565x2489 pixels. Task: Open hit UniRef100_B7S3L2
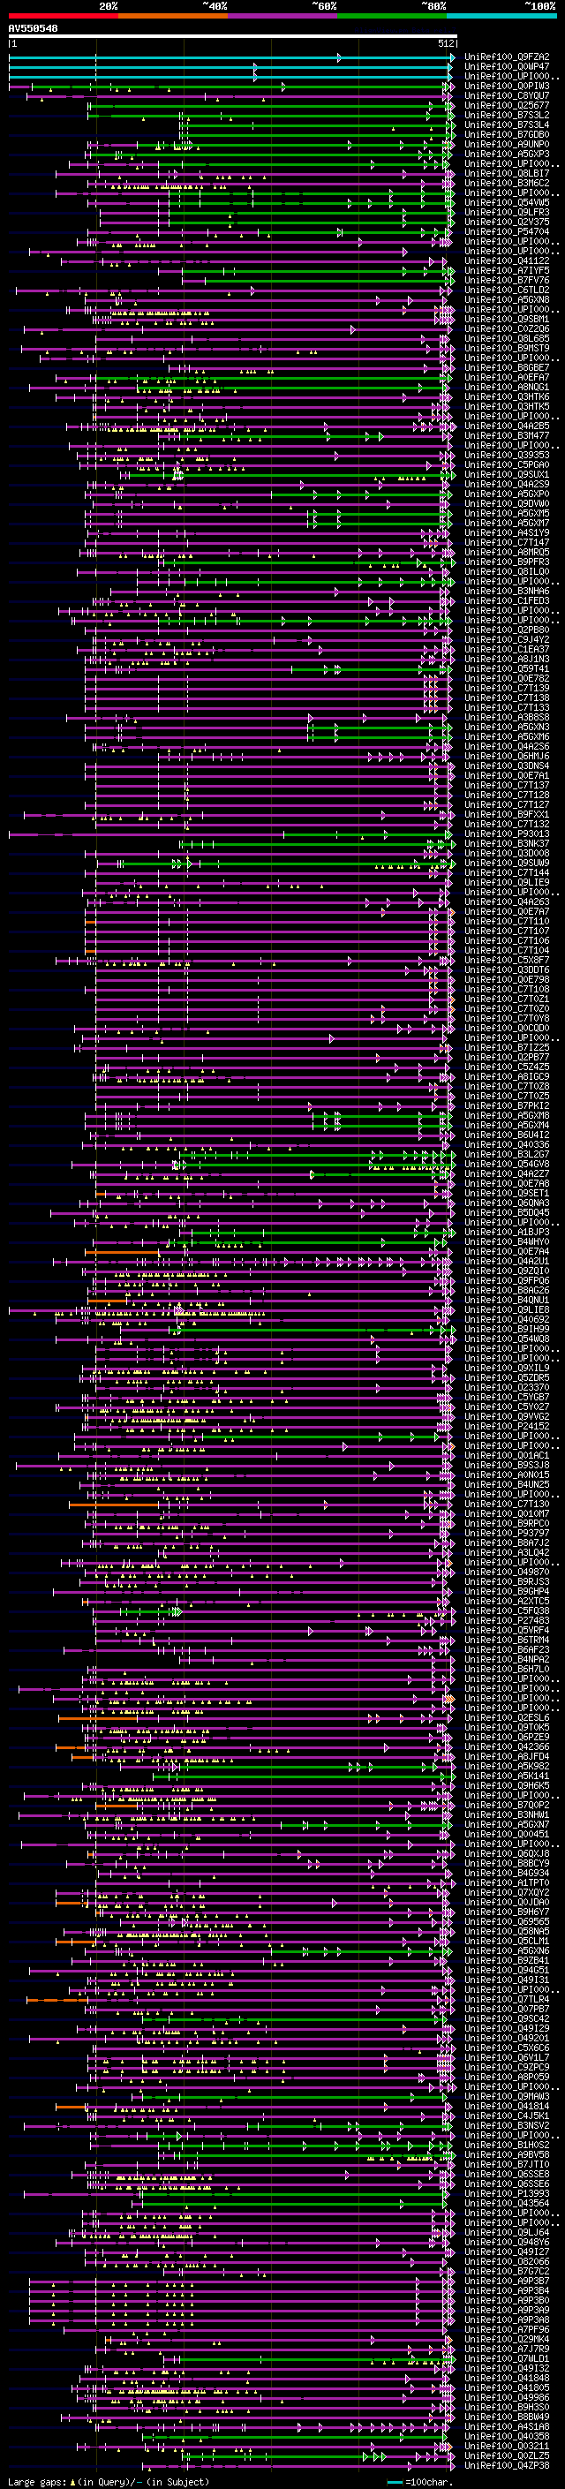point(507,115)
